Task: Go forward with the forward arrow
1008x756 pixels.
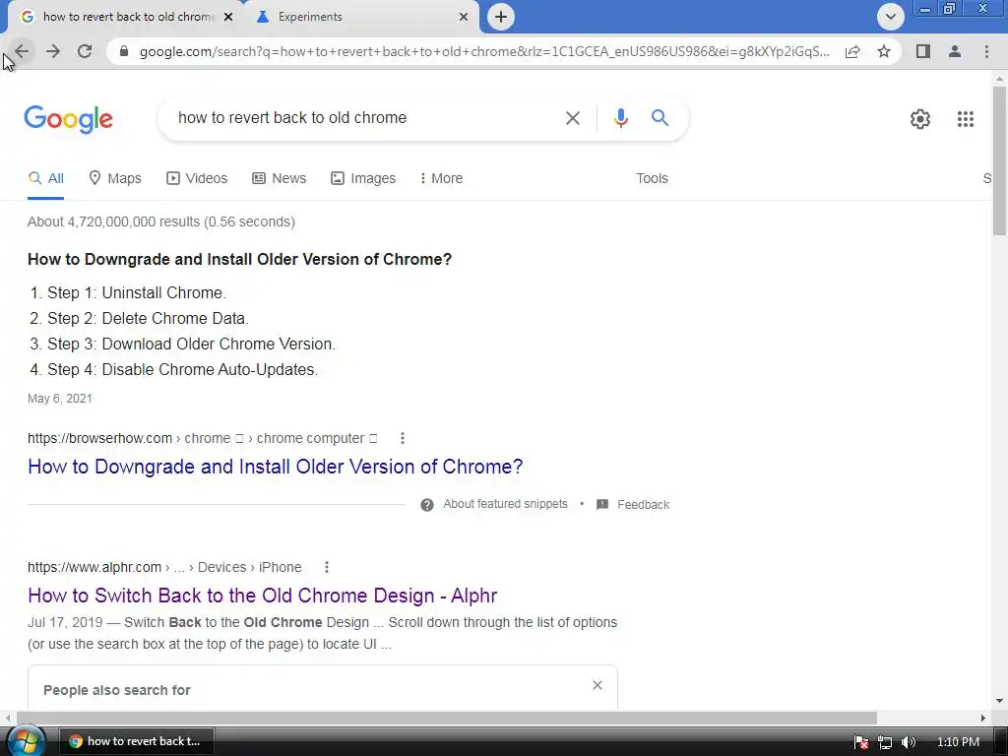Action: [x=53, y=51]
